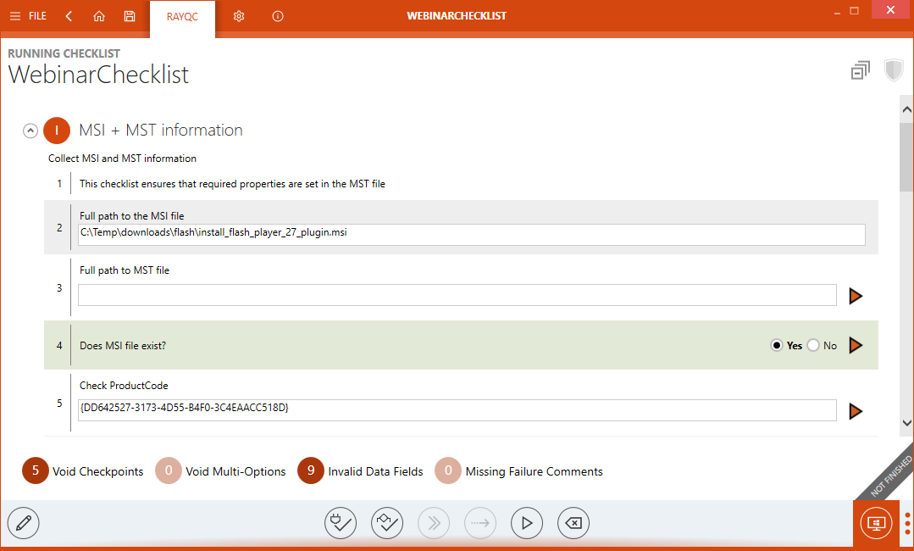Image resolution: width=914 pixels, height=551 pixels.
Task: Go back with the left chevron icon
Action: coord(69,16)
